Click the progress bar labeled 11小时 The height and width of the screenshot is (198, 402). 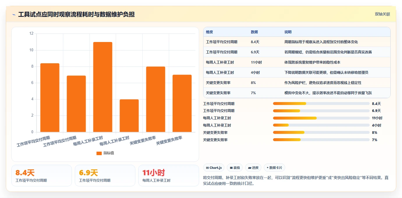coord(321,118)
